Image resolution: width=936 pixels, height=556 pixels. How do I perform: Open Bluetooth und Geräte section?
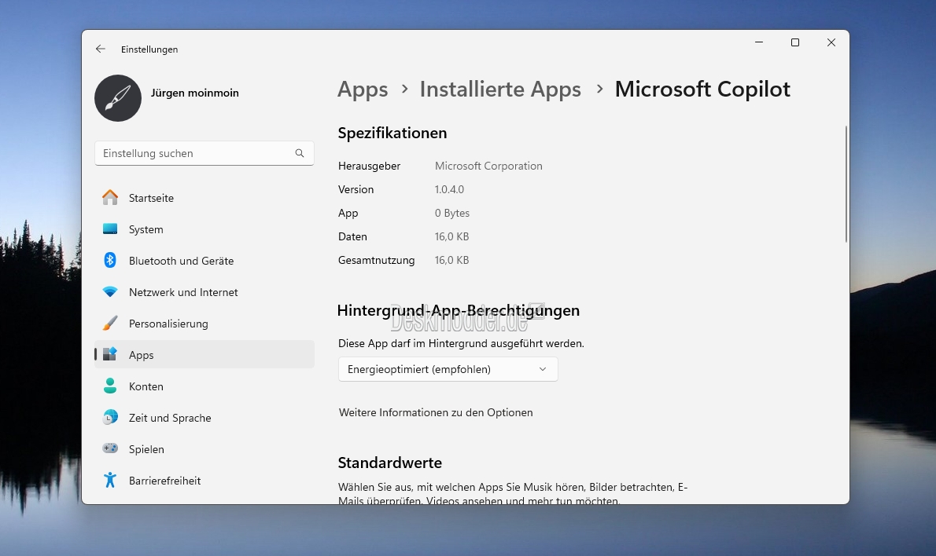coord(205,261)
